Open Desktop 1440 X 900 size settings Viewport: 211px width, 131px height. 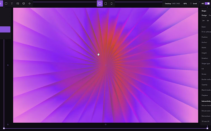172,4
